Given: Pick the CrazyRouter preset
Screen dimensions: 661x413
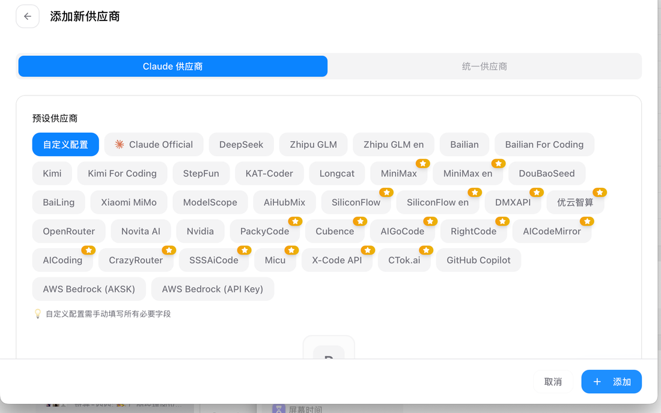Looking at the screenshot, I should click(136, 260).
